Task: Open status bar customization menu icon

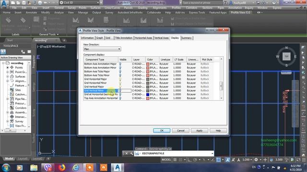Action: click(304, 160)
